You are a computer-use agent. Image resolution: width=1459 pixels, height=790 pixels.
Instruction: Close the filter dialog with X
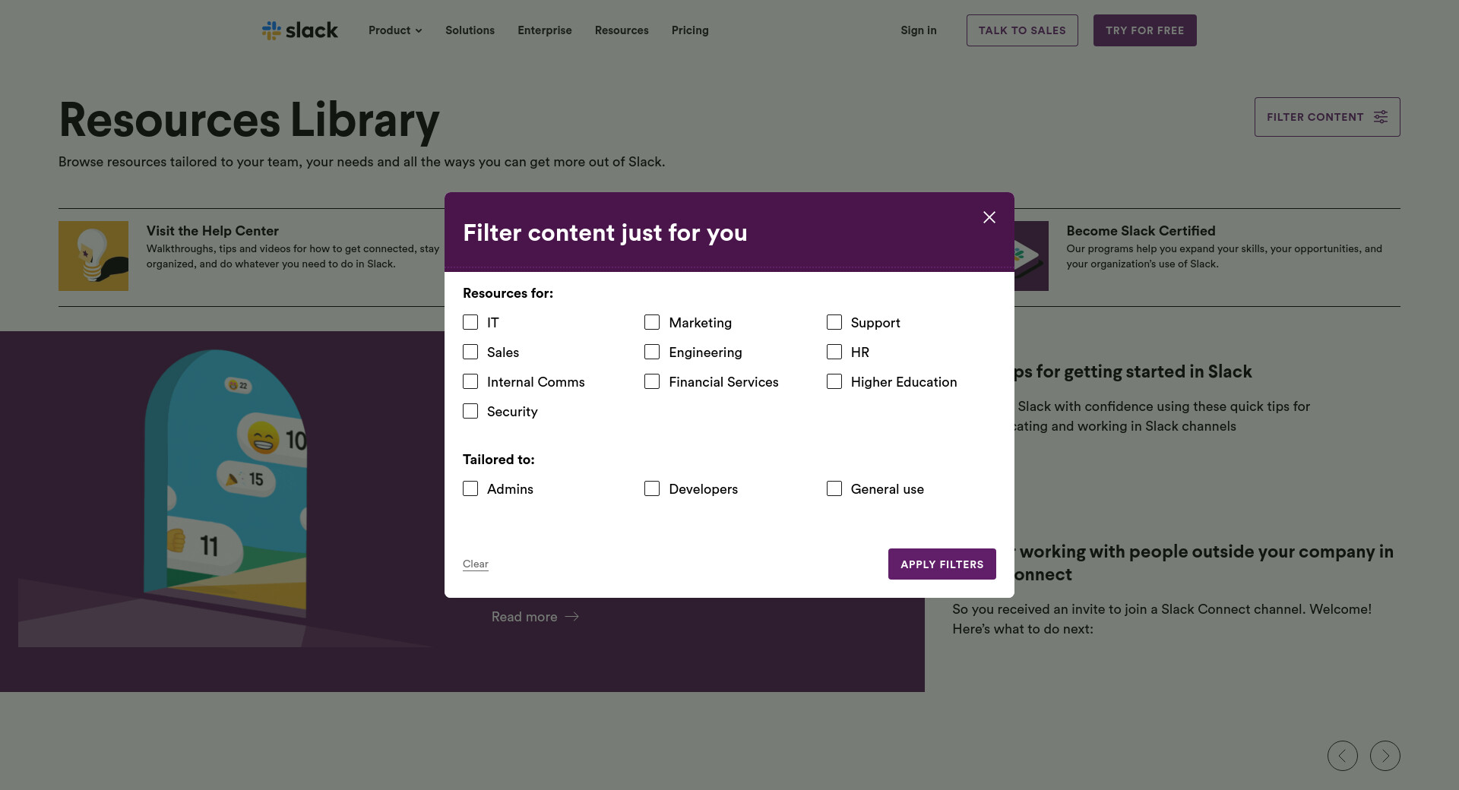(x=989, y=217)
